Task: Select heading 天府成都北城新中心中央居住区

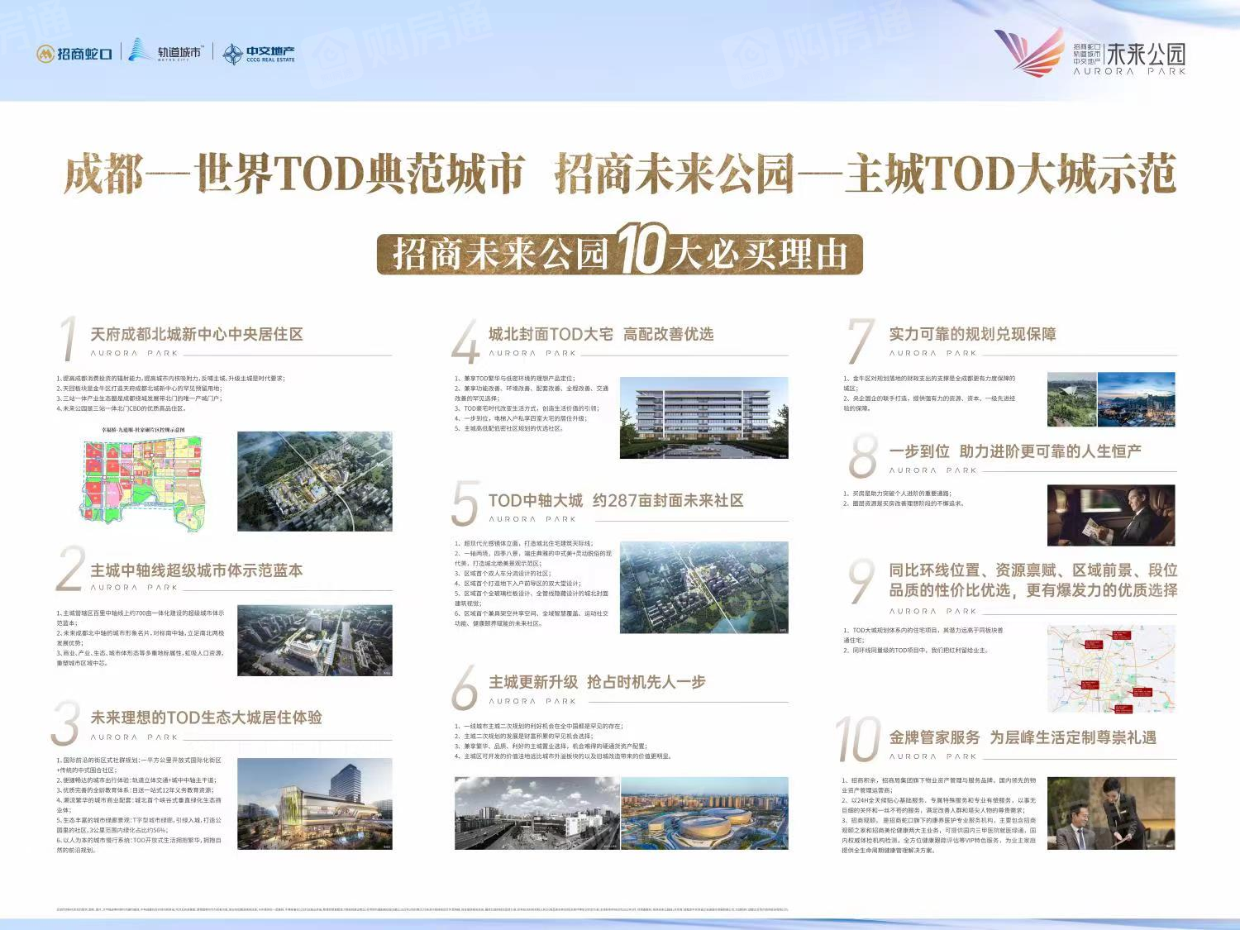Action: [x=197, y=334]
